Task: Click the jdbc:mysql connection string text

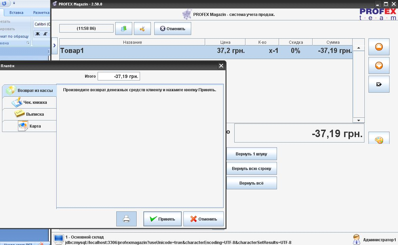Action: click(178, 243)
